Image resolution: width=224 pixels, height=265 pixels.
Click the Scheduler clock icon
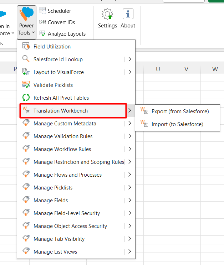point(42,11)
